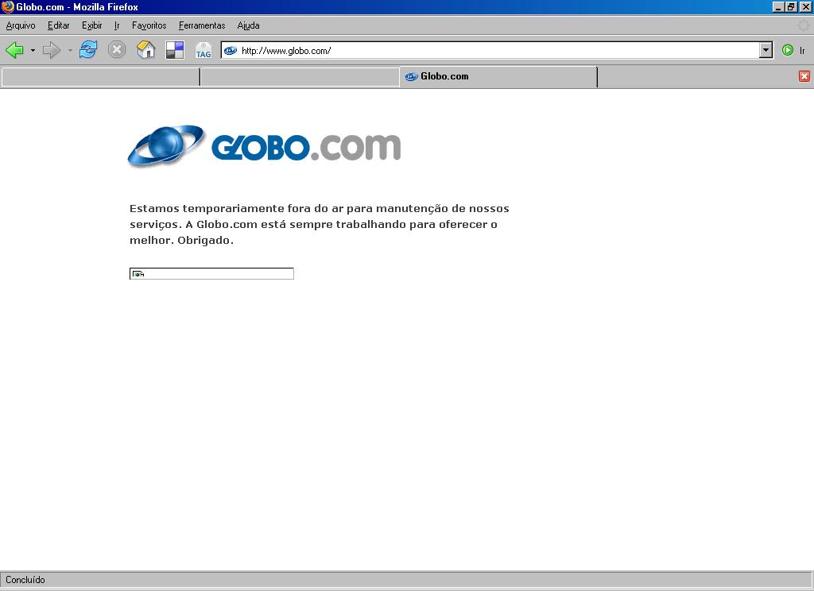
Task: Click the checkered del.icio.us bookmarks icon
Action: pyautogui.click(x=175, y=50)
